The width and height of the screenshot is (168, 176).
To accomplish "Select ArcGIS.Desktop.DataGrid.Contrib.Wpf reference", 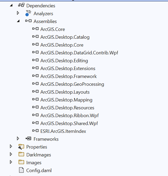I will coord(79,53).
